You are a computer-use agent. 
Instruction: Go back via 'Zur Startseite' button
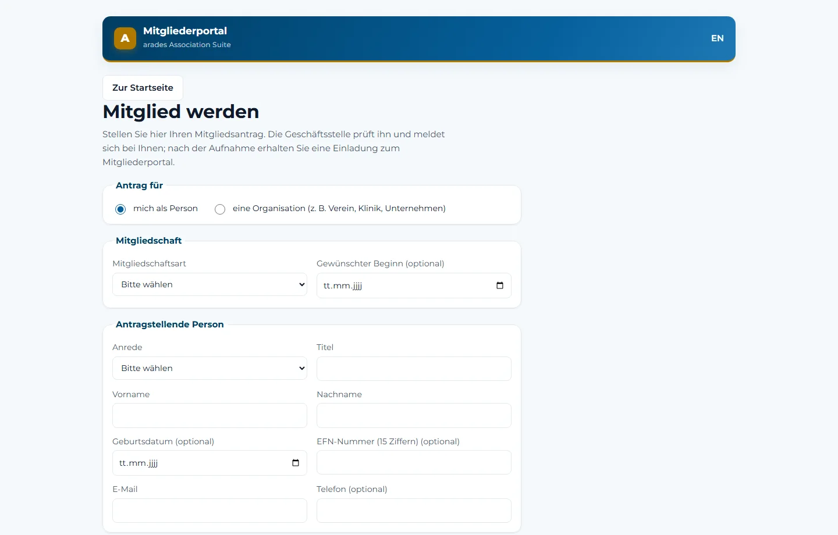point(143,88)
